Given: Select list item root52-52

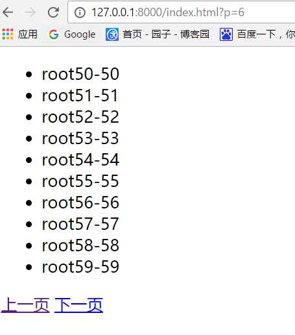Looking at the screenshot, I should tap(80, 117).
